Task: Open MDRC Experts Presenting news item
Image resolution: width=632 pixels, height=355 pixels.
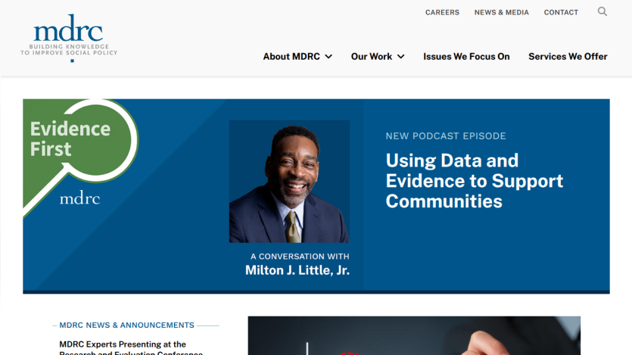Action: [x=131, y=347]
